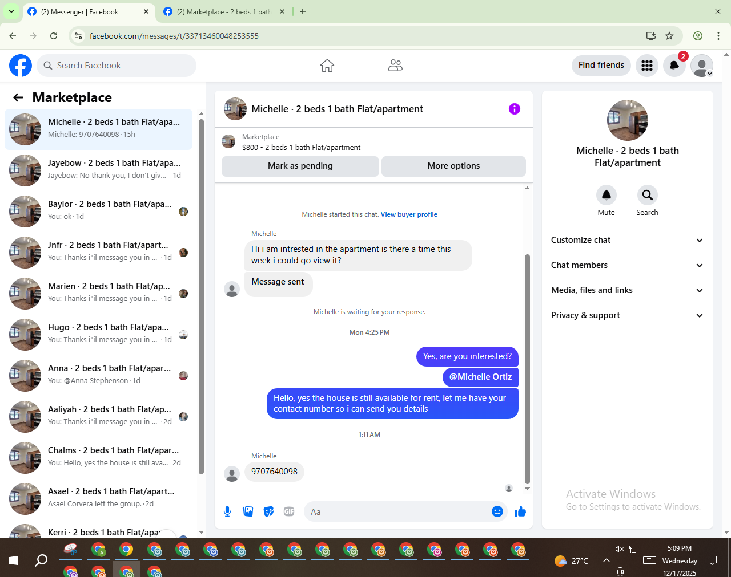Screen dimensions: 731x577
Task: Open the Friends icon in top navigation
Action: point(395,66)
